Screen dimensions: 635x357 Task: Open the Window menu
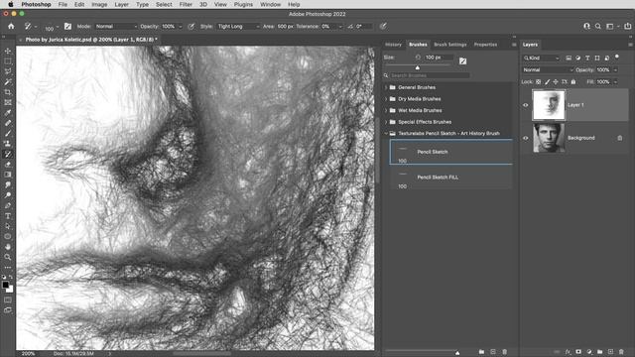[270, 4]
